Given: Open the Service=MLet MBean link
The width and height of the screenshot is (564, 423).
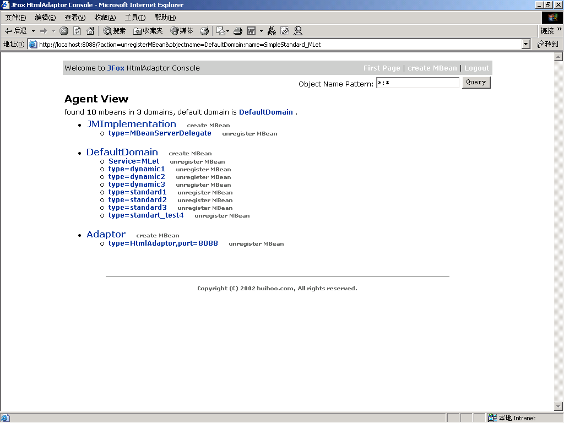Looking at the screenshot, I should point(134,161).
